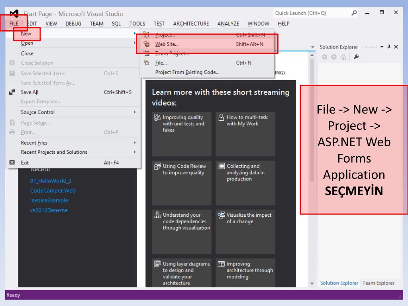Open the ARCHITECTURE menu

(x=191, y=24)
